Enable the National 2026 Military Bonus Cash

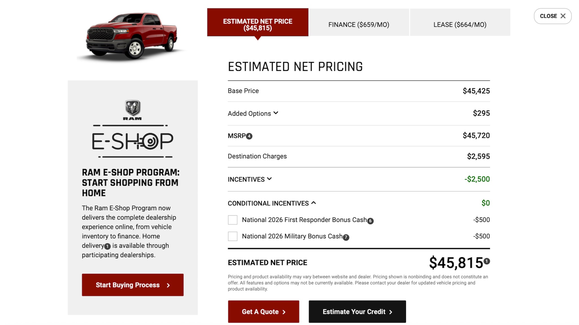tap(232, 236)
